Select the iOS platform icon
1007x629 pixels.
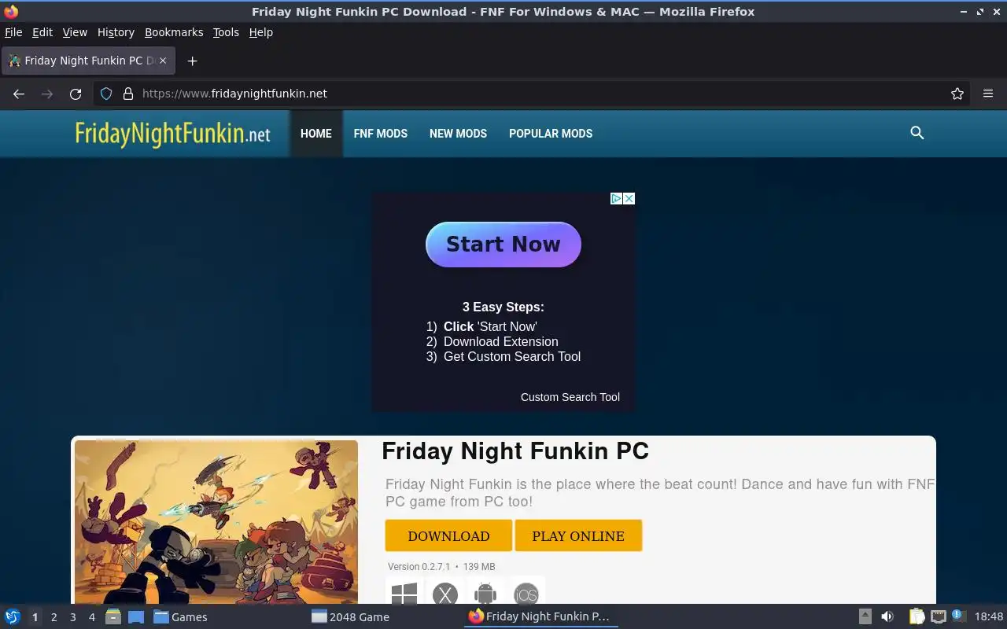(526, 594)
